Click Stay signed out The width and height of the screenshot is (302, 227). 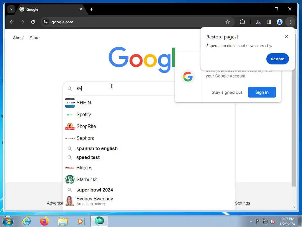[x=227, y=92]
